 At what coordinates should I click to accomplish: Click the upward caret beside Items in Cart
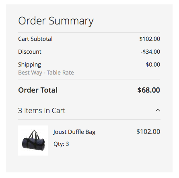[158, 110]
